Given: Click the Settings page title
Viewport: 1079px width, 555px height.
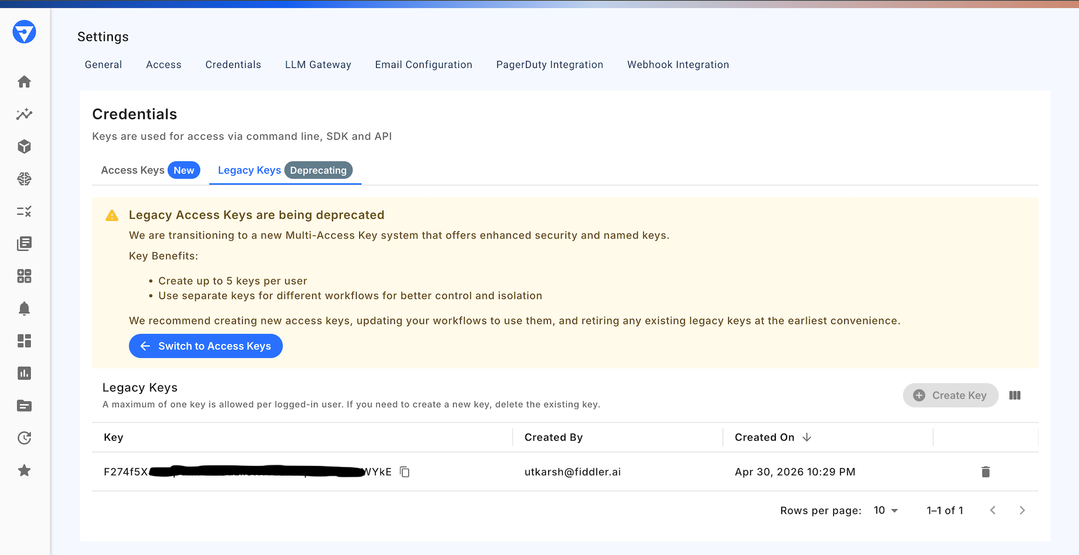Looking at the screenshot, I should 103,37.
